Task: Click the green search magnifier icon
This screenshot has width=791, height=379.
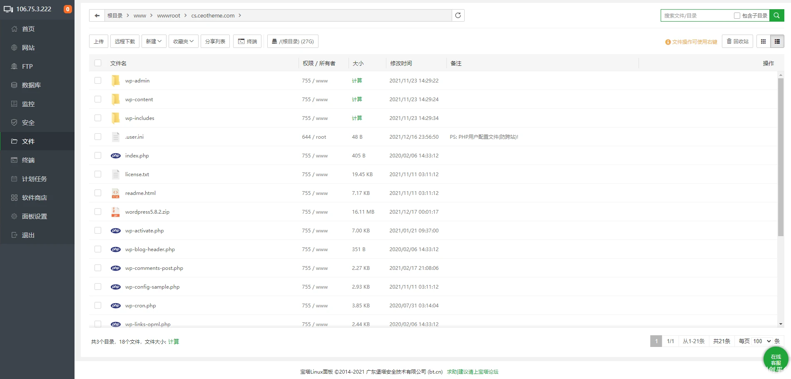Action: click(x=776, y=15)
